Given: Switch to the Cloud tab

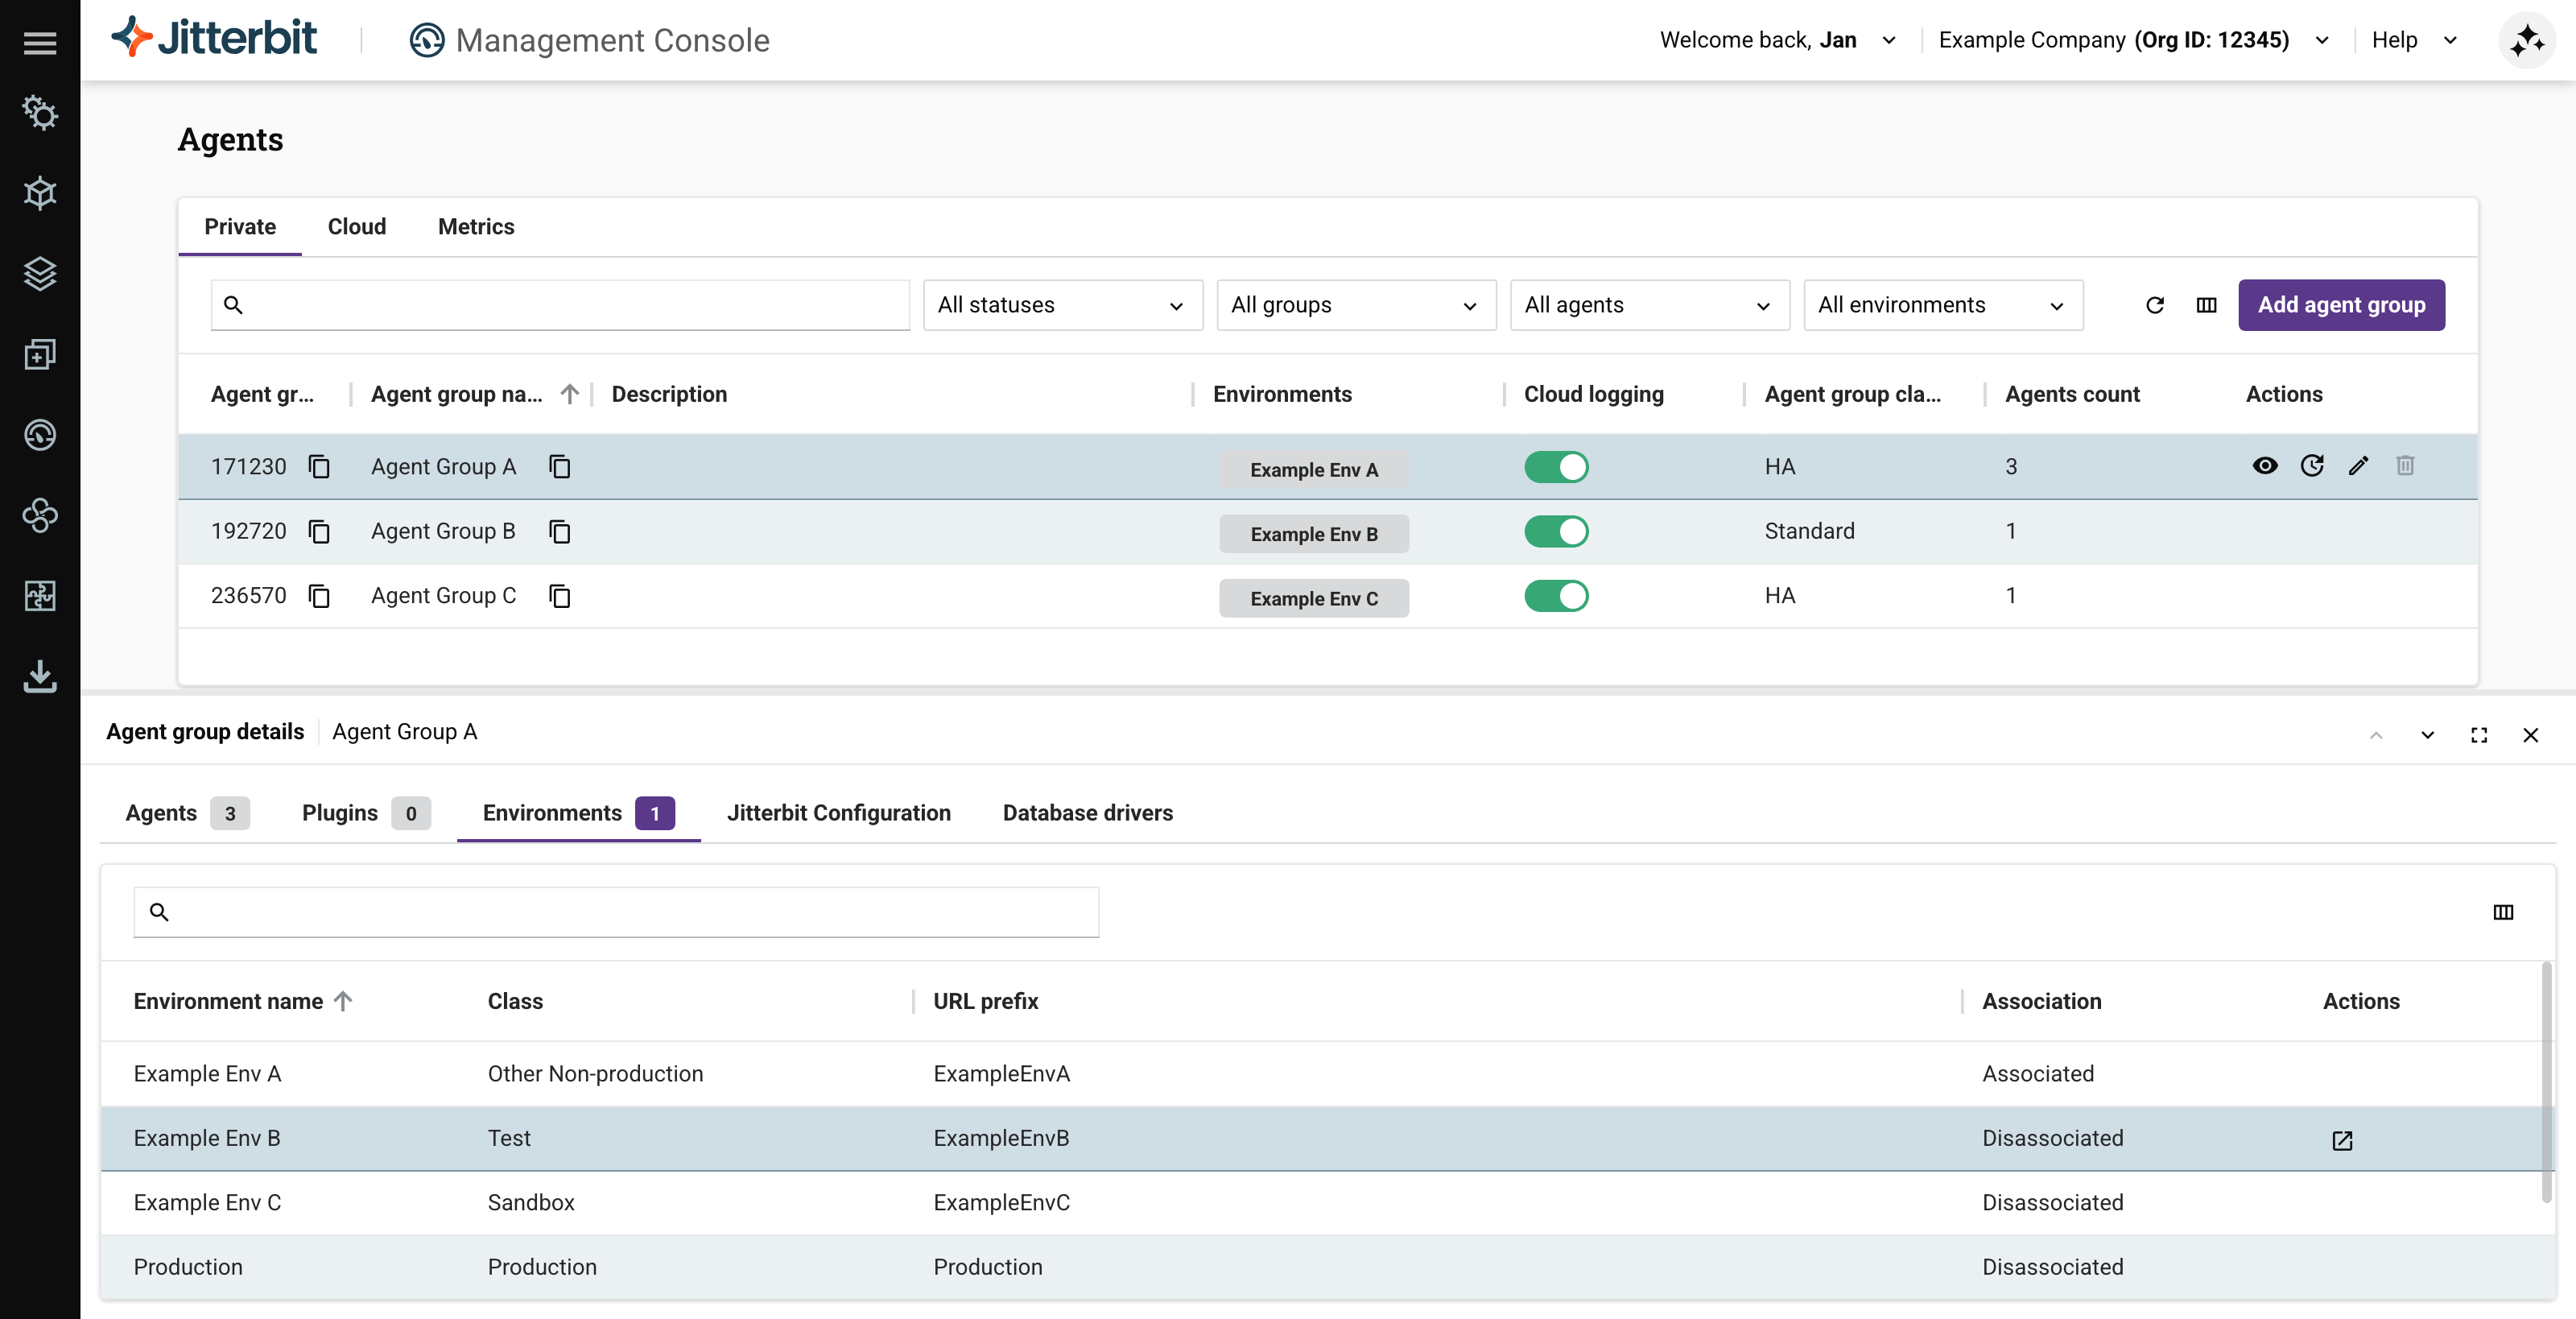Looking at the screenshot, I should 356,227.
